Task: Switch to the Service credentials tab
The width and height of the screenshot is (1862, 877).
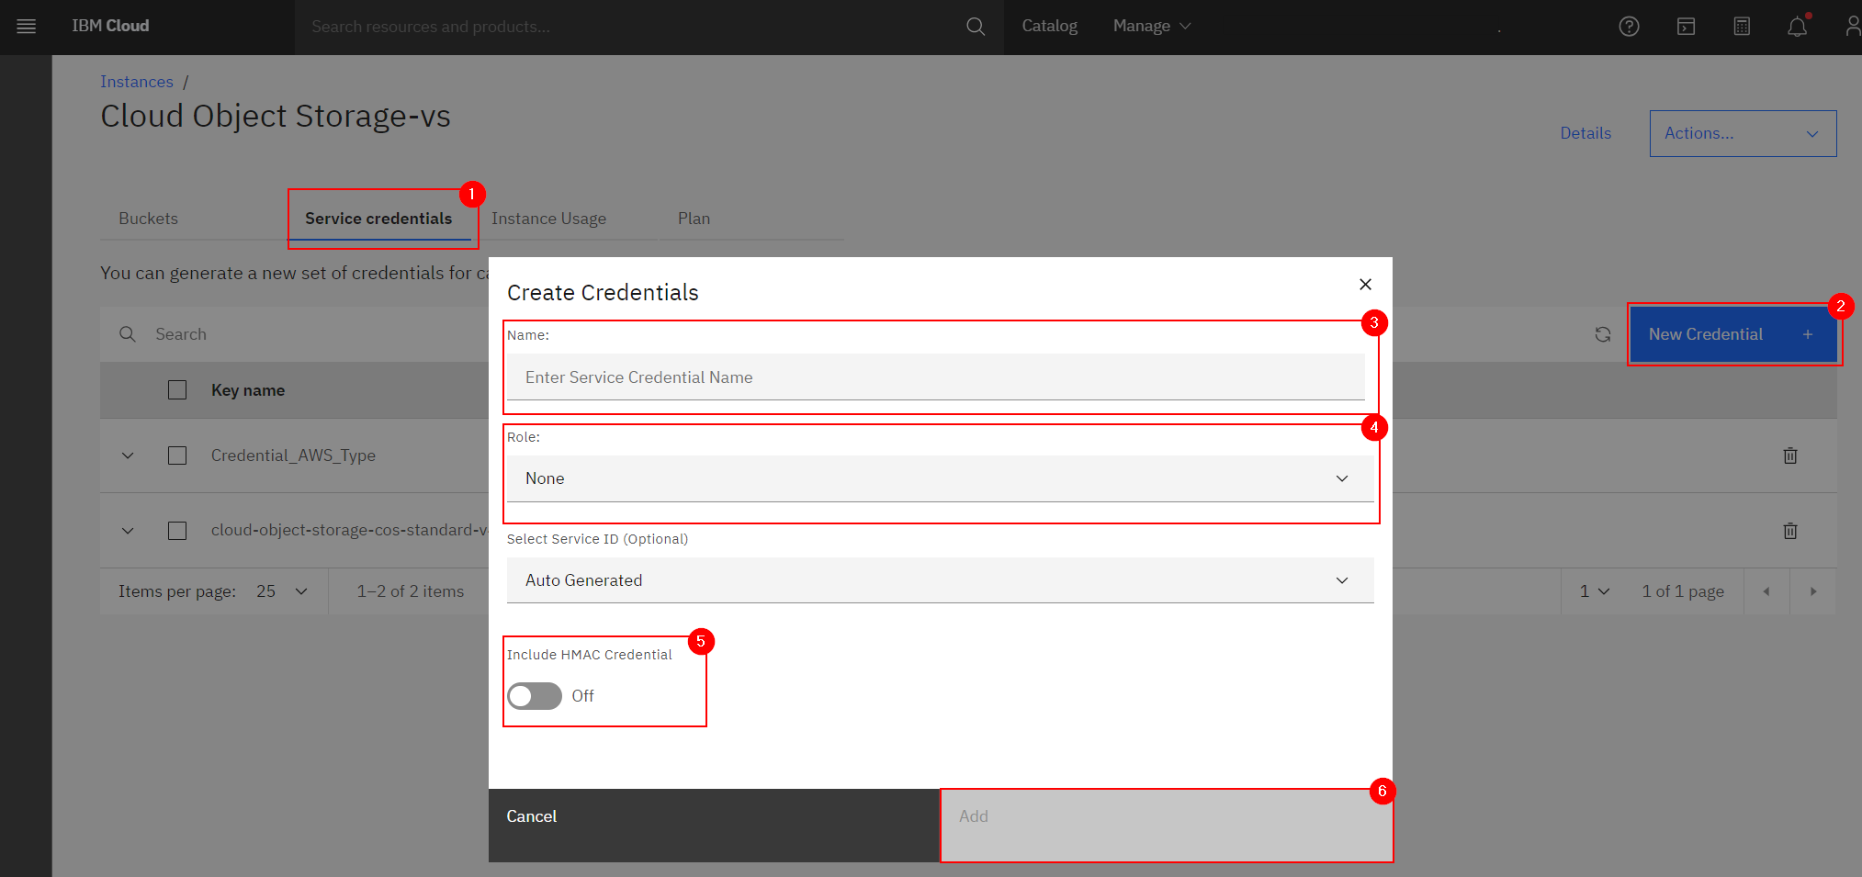Action: (x=378, y=219)
